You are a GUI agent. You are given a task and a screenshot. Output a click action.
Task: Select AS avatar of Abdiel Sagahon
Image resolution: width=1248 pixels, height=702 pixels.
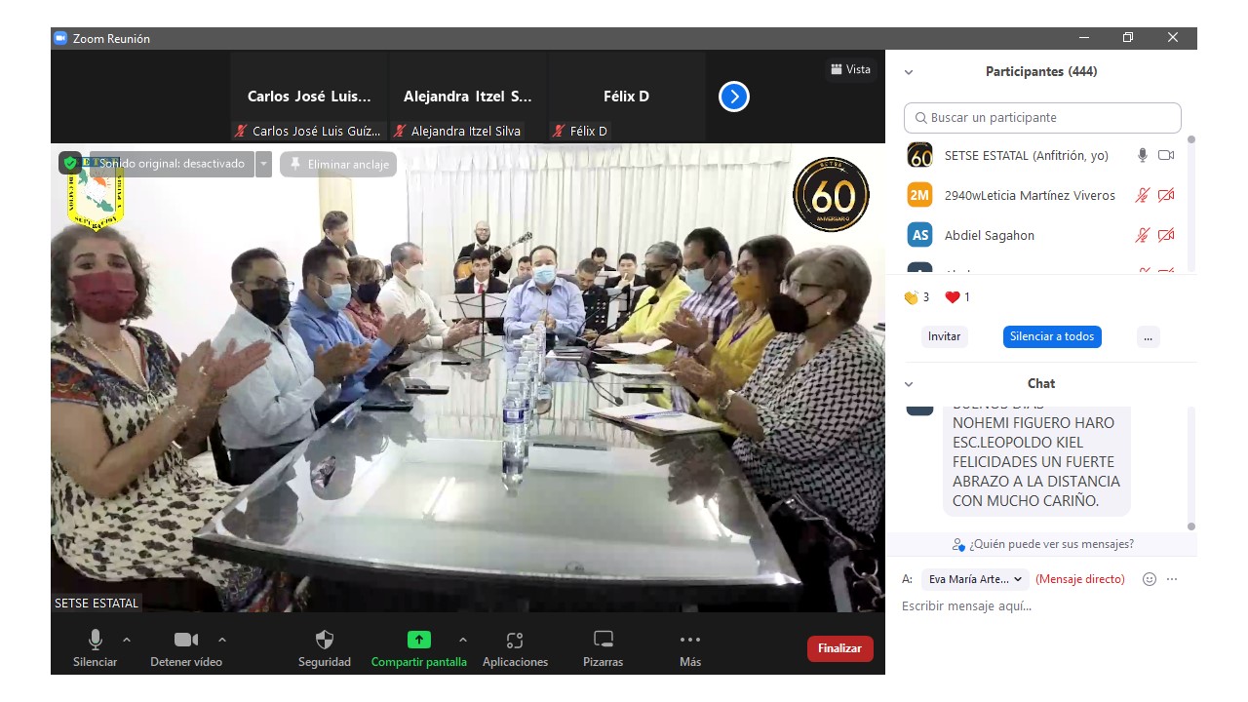tap(919, 235)
